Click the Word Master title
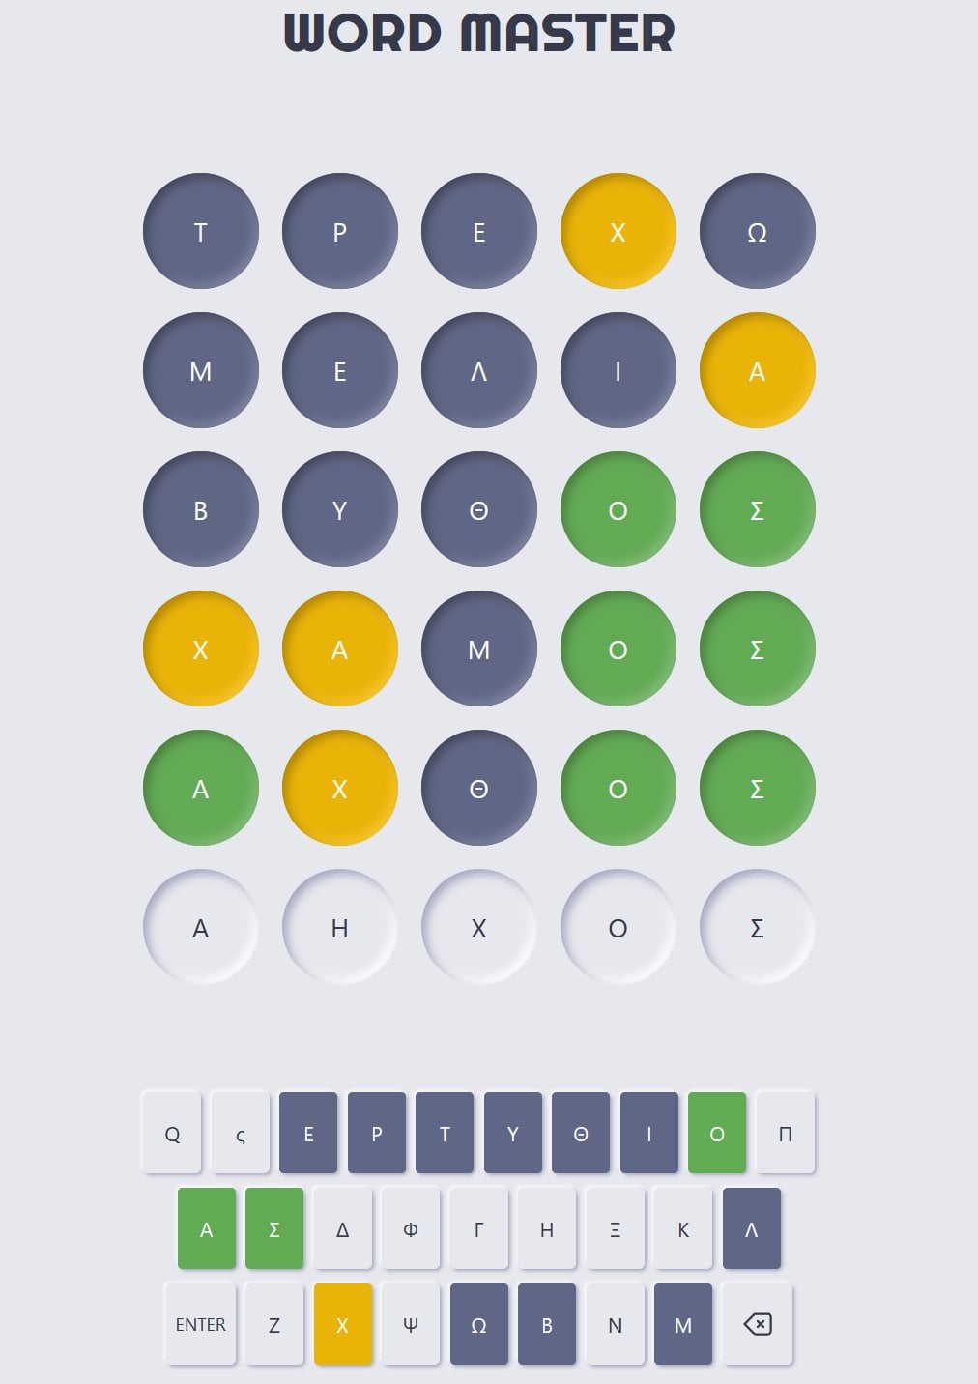 click(x=479, y=32)
